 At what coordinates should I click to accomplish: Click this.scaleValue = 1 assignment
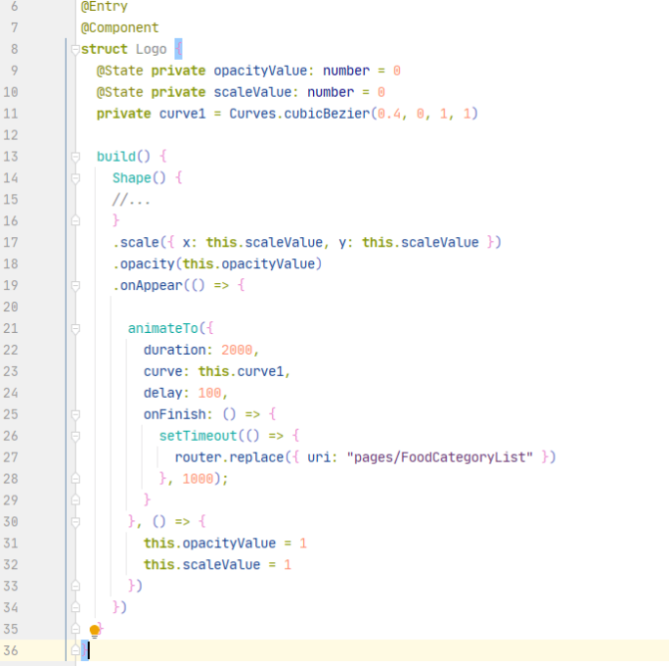tap(217, 565)
